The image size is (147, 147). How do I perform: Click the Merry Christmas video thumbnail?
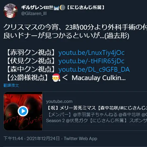23,111
